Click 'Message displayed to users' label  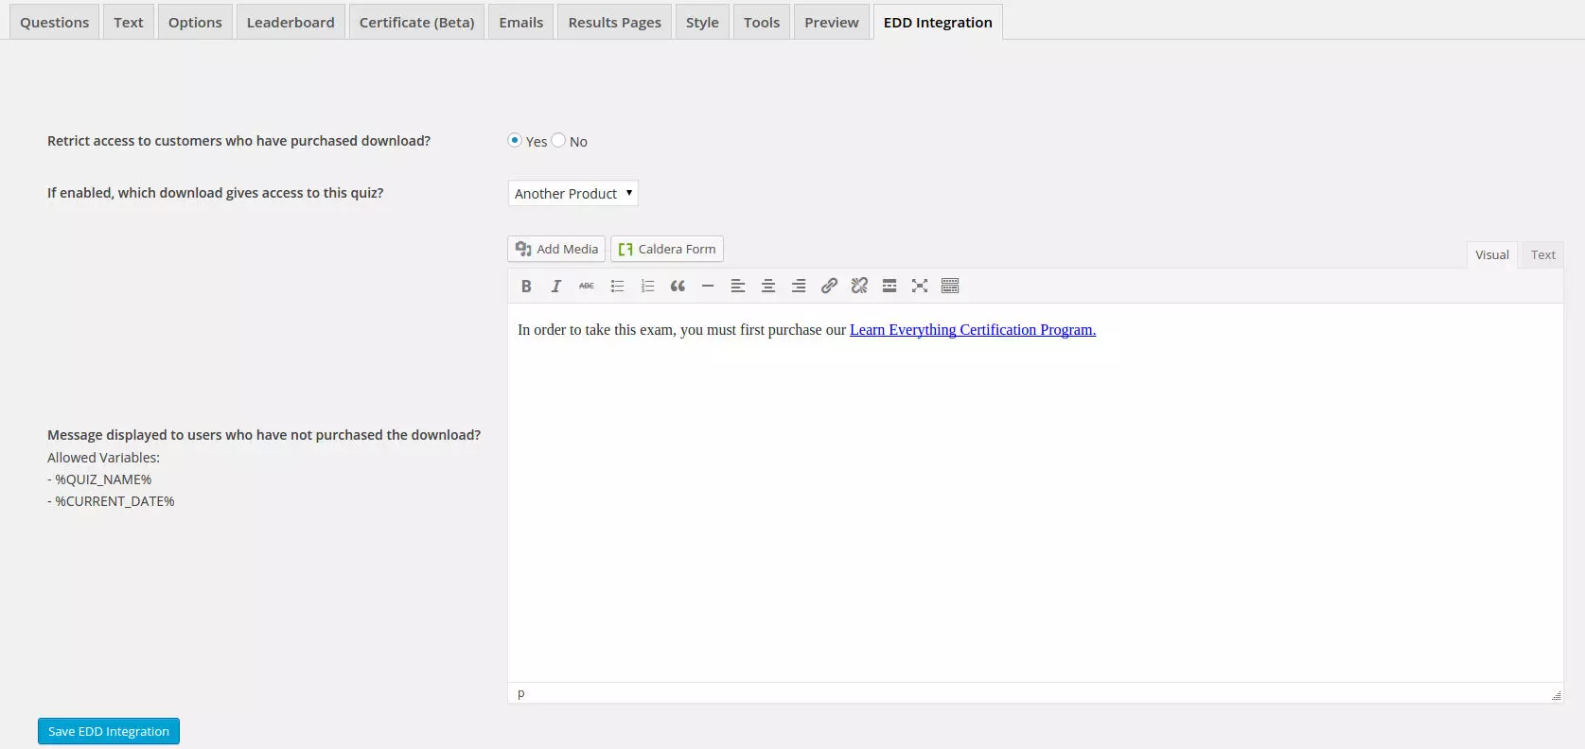point(264,435)
